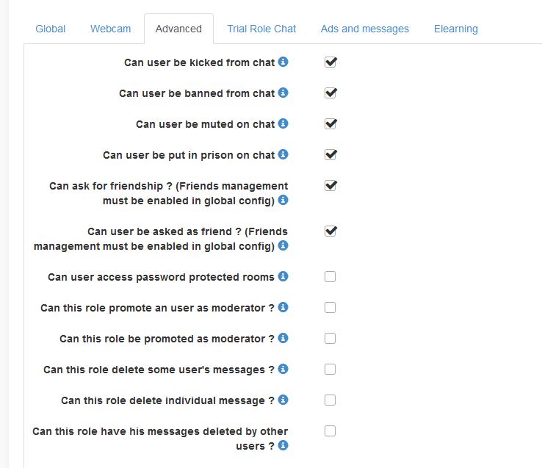Show info for 'be promoted as moderator'

click(283, 339)
